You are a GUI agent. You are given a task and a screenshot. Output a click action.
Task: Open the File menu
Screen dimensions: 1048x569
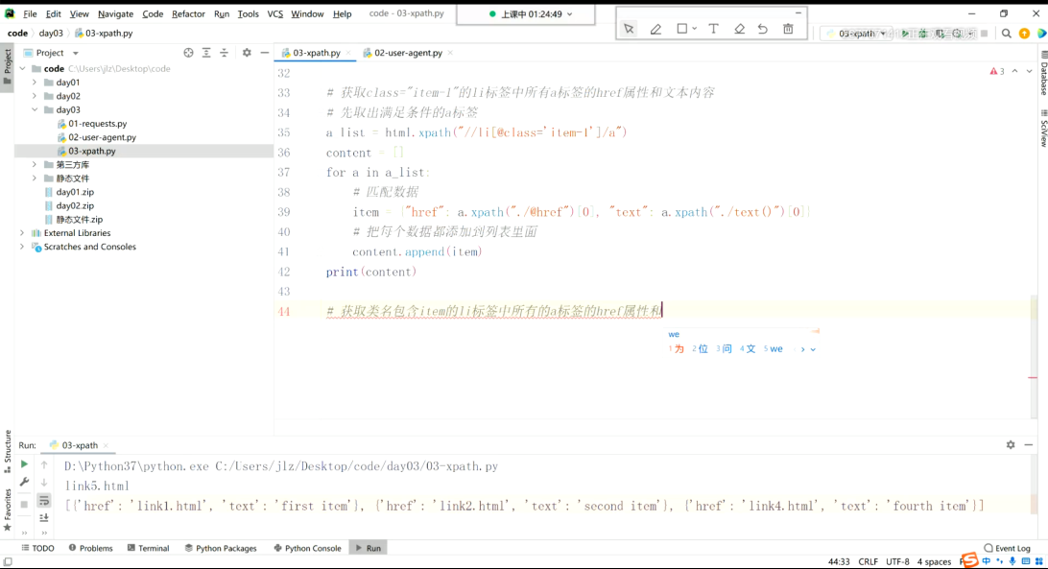[x=30, y=14]
